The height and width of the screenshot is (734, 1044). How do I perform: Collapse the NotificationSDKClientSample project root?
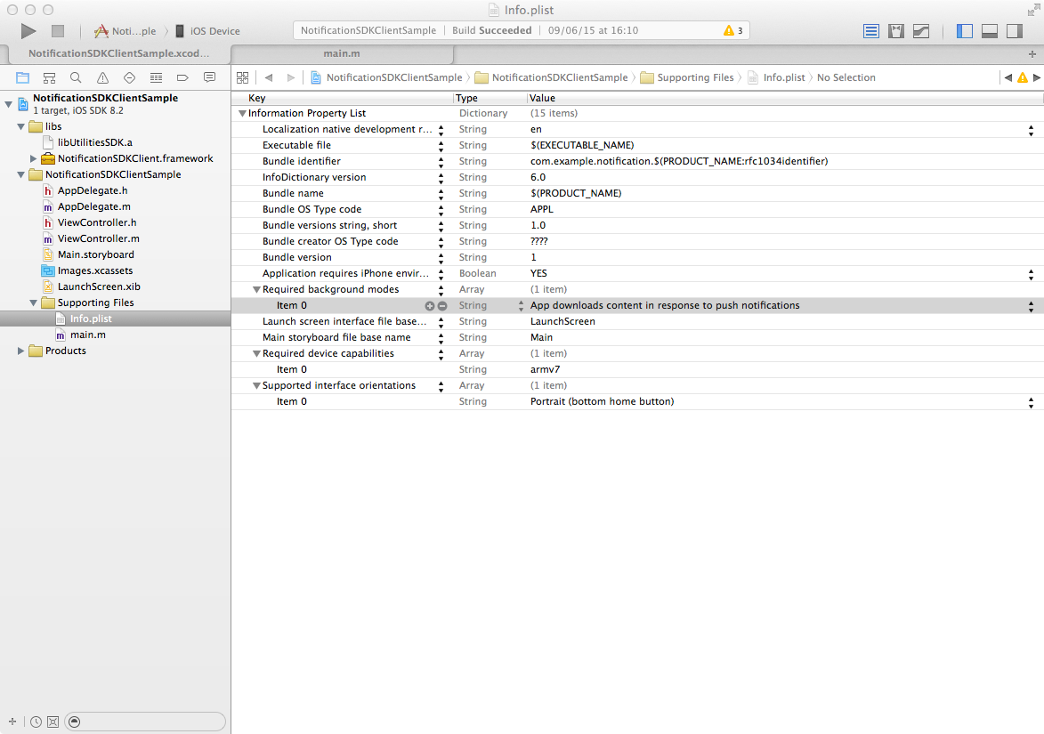9,104
